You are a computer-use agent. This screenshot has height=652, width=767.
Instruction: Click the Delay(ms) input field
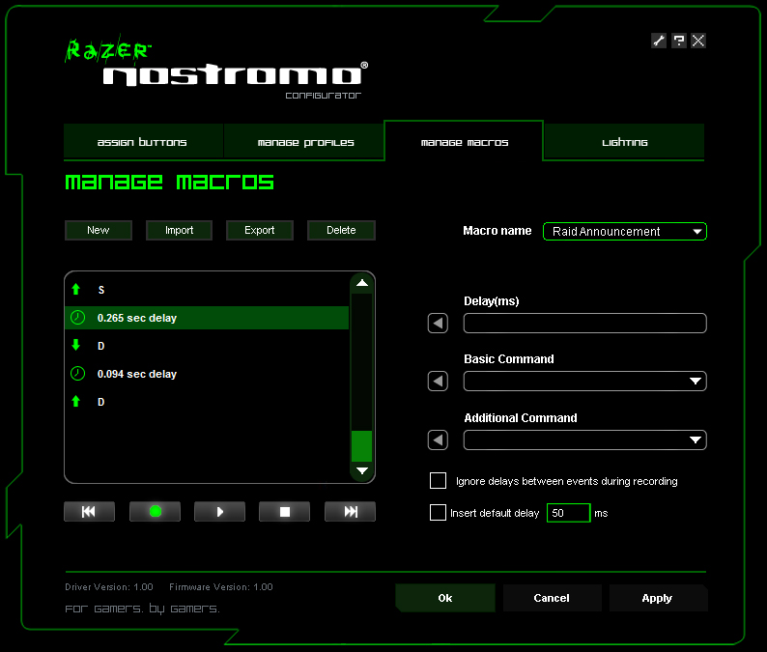(585, 324)
